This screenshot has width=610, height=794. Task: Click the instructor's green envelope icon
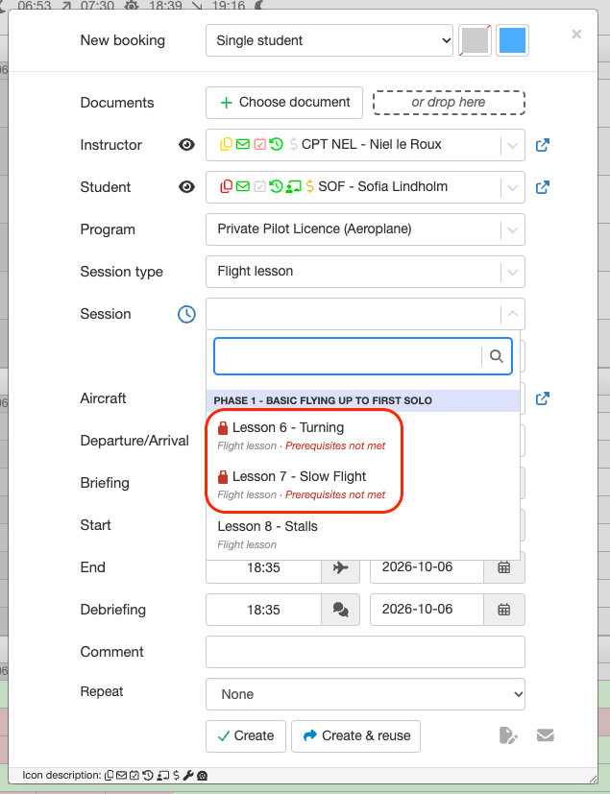pyautogui.click(x=243, y=145)
